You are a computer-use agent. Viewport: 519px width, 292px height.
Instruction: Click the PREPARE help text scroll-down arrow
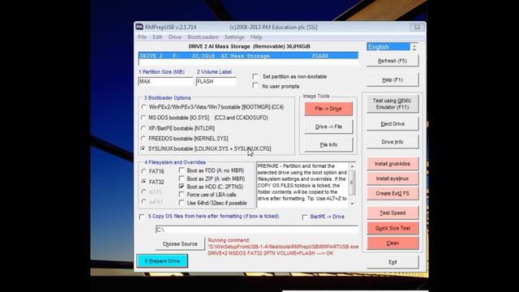tap(352, 204)
